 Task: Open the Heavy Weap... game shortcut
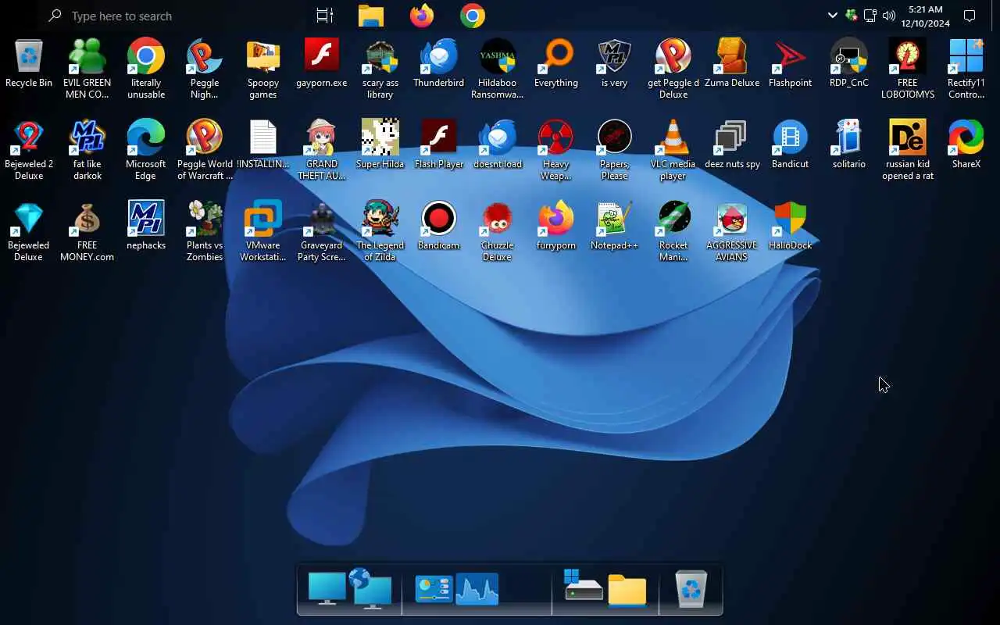point(556,150)
